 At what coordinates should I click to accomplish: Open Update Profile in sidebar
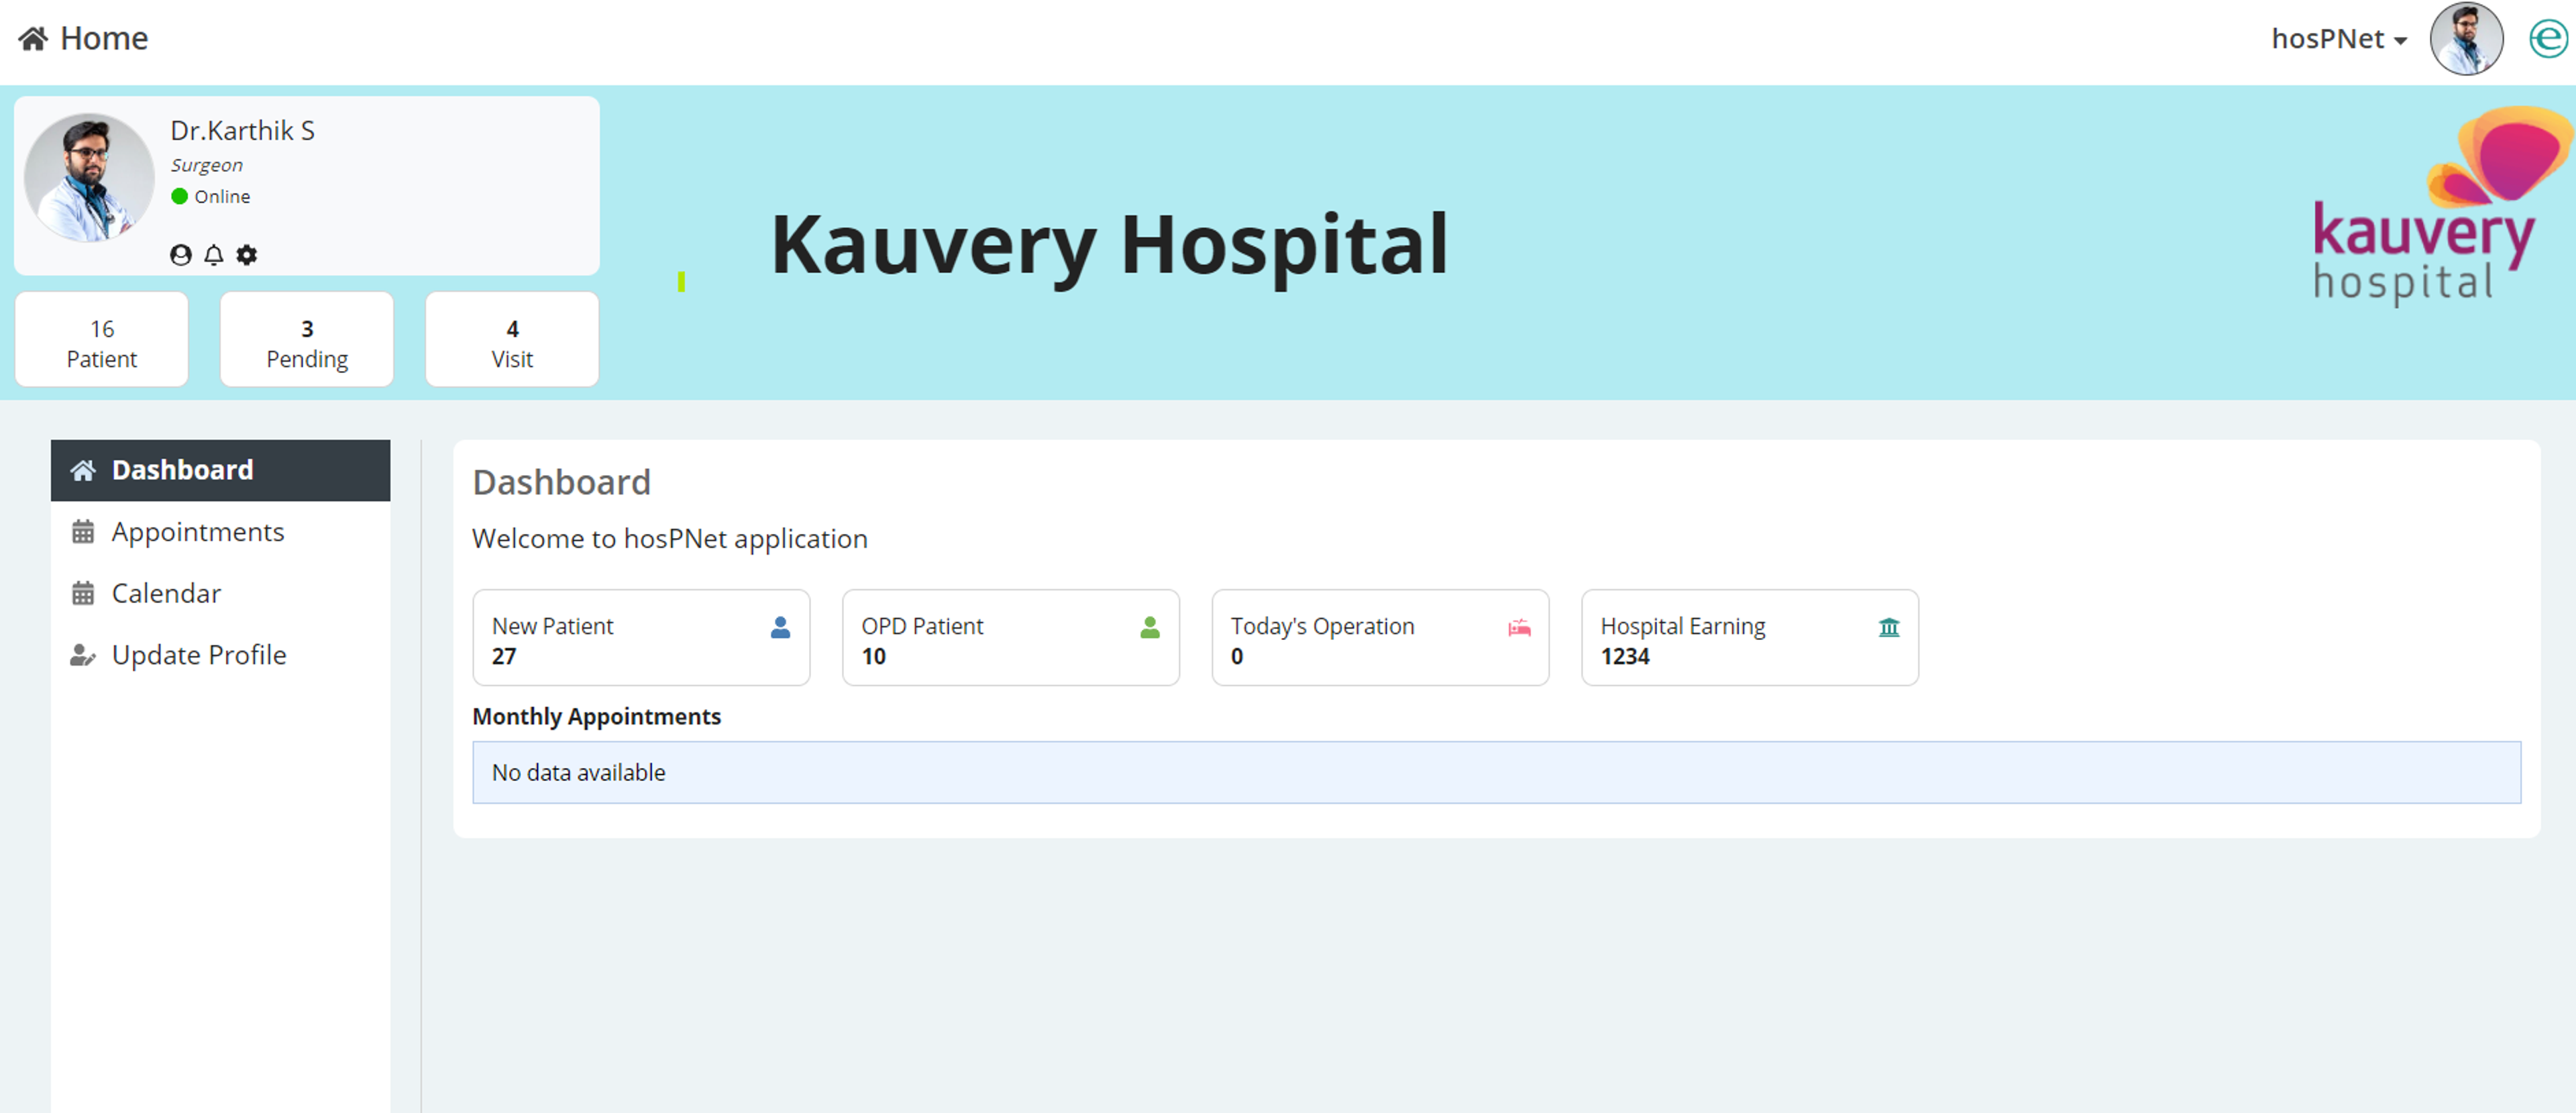point(220,655)
